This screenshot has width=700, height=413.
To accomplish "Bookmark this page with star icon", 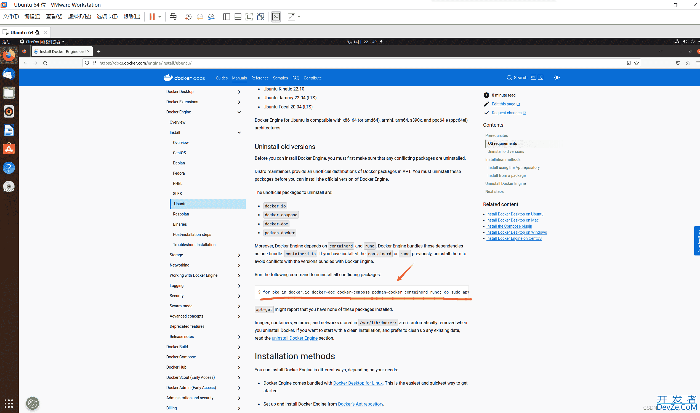I will point(637,63).
